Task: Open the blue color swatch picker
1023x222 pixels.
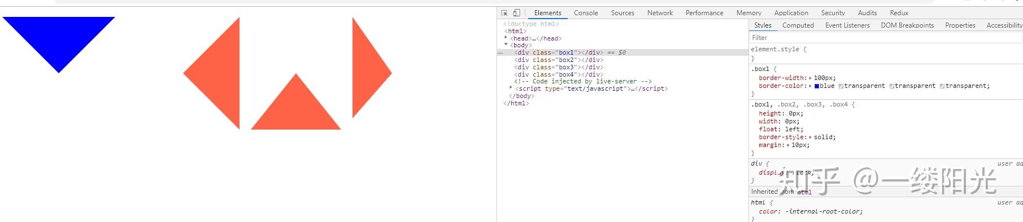Action: click(817, 86)
